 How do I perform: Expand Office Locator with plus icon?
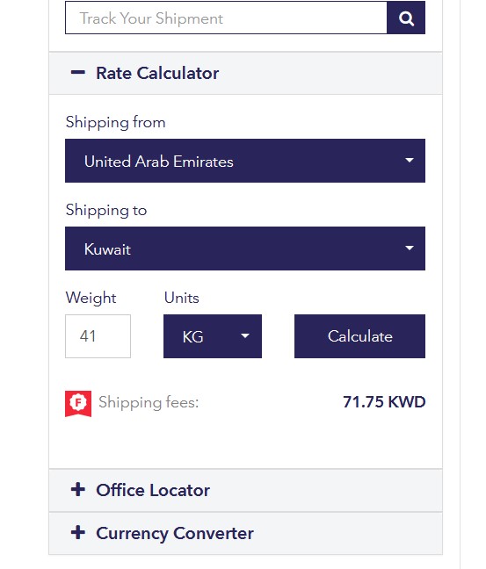click(77, 489)
